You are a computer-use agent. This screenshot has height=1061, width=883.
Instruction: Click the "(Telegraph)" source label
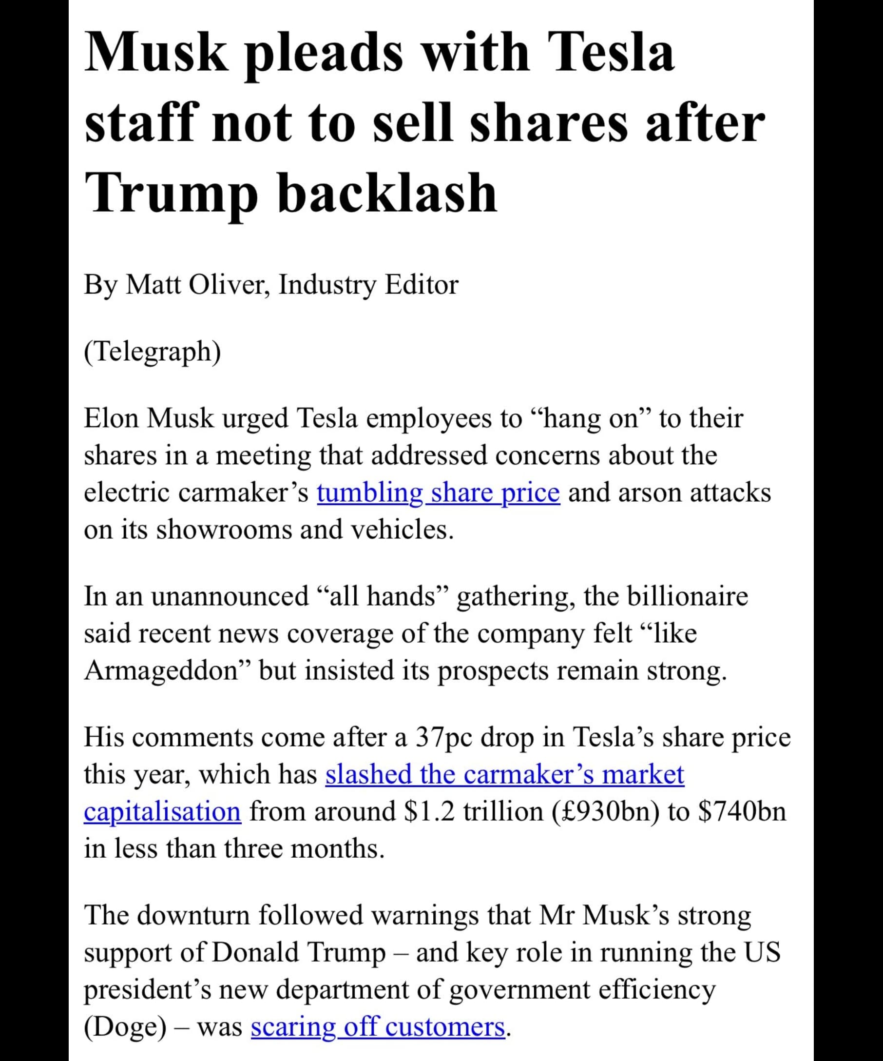click(153, 351)
